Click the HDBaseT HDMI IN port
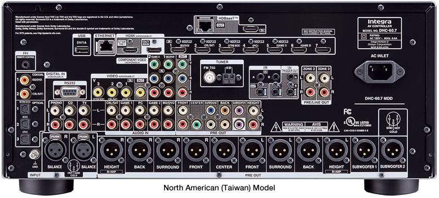The image size is (439, 198). 251,29
